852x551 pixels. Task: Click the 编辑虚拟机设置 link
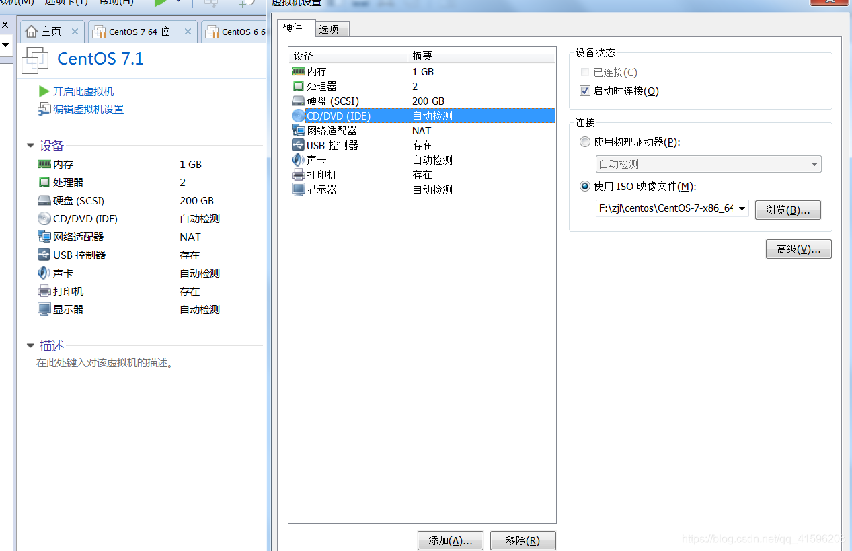tap(88, 109)
